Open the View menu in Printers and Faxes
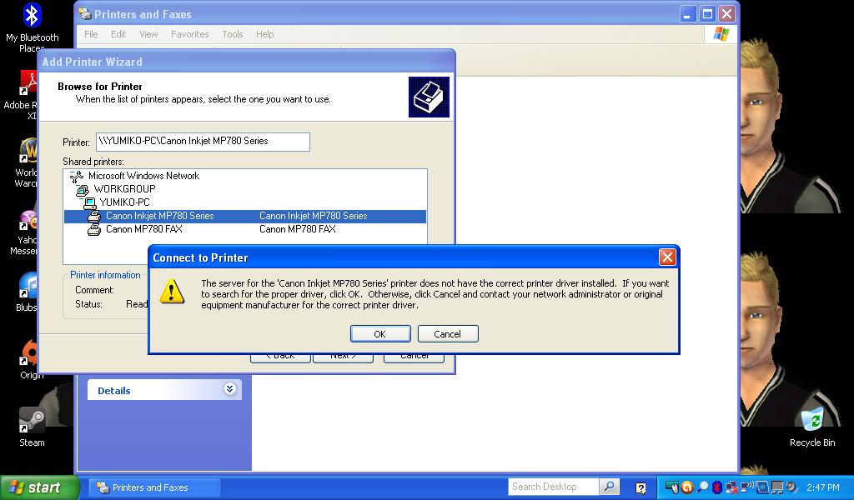Image resolution: width=854 pixels, height=500 pixels. [x=148, y=33]
